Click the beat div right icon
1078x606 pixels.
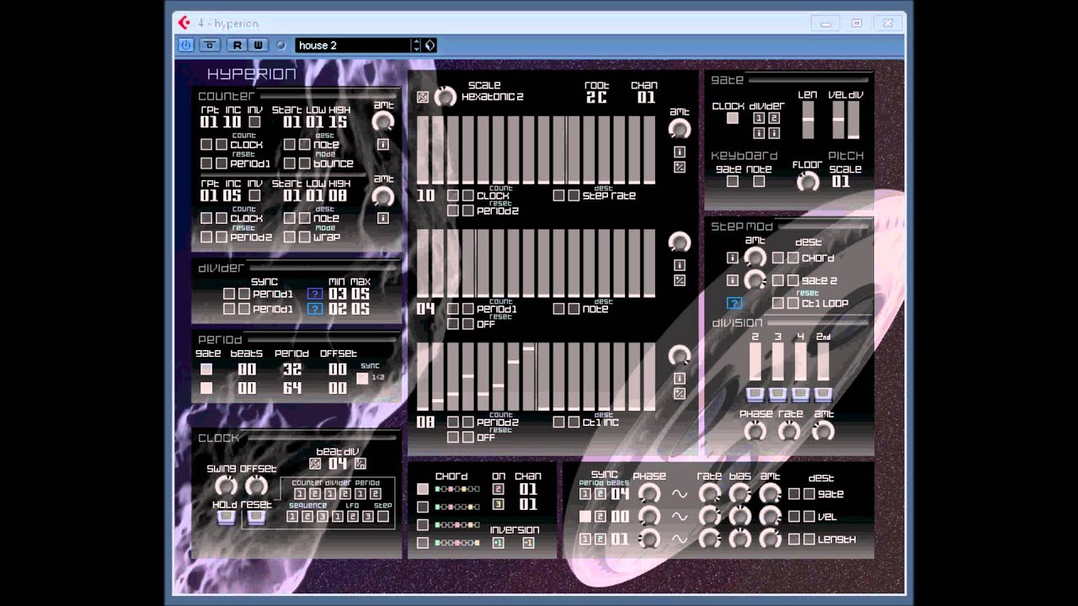coord(360,464)
